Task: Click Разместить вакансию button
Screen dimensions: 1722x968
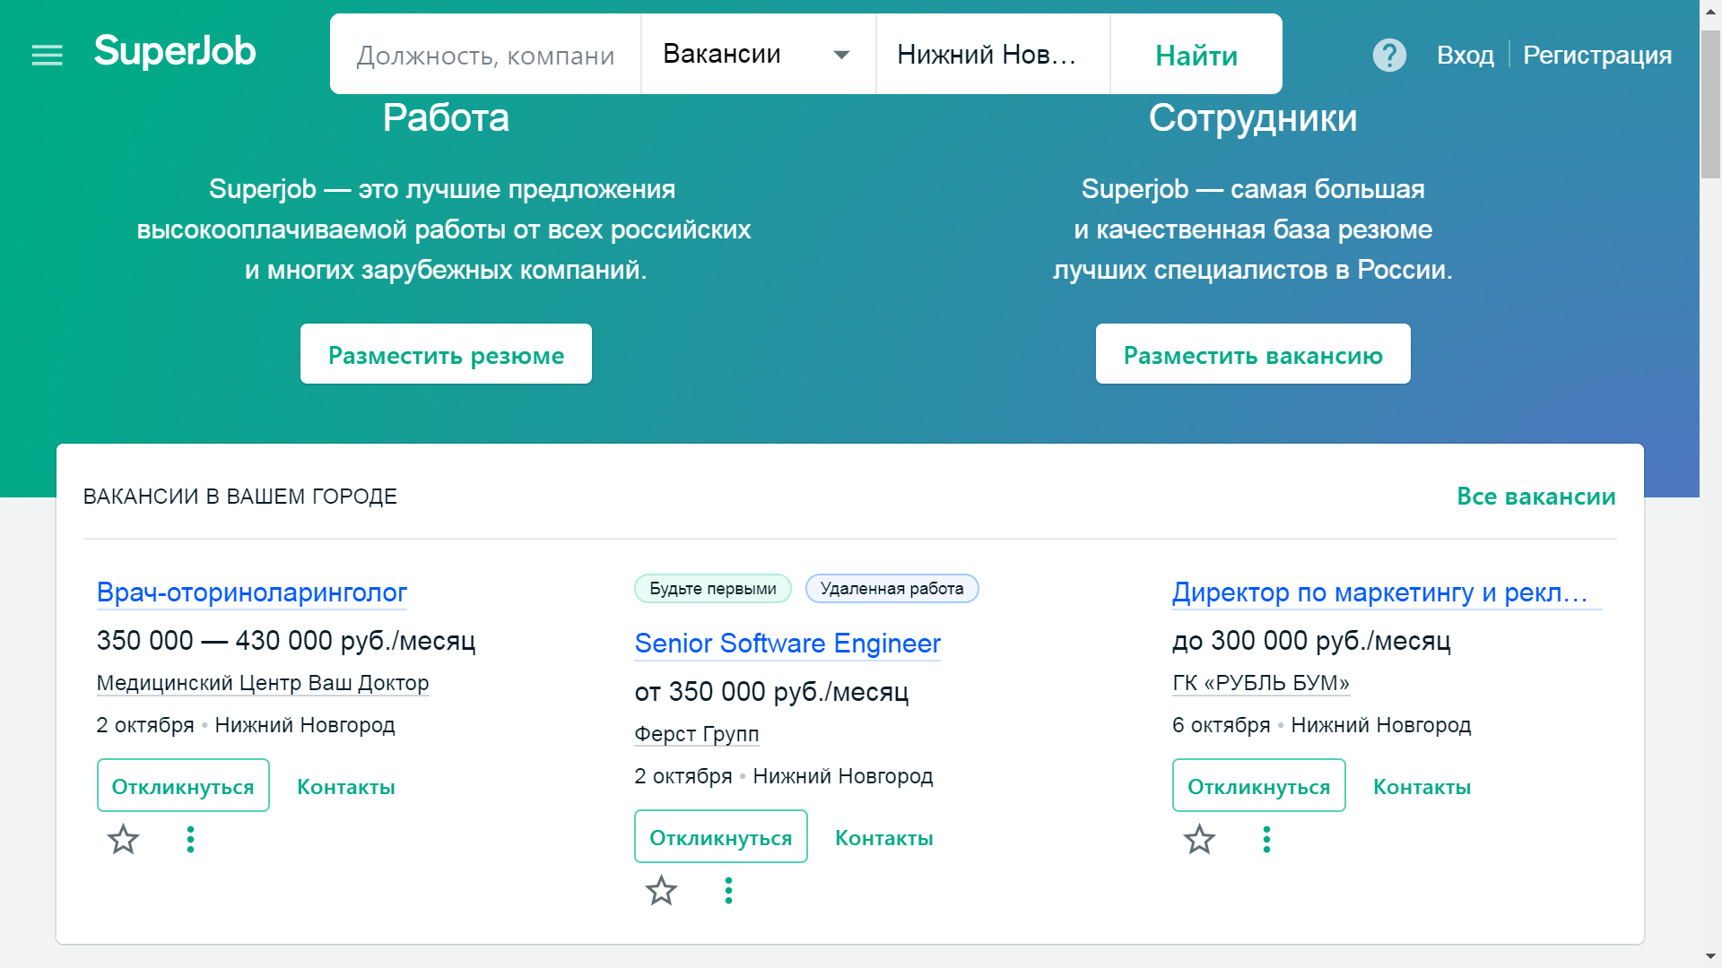Action: tap(1252, 355)
